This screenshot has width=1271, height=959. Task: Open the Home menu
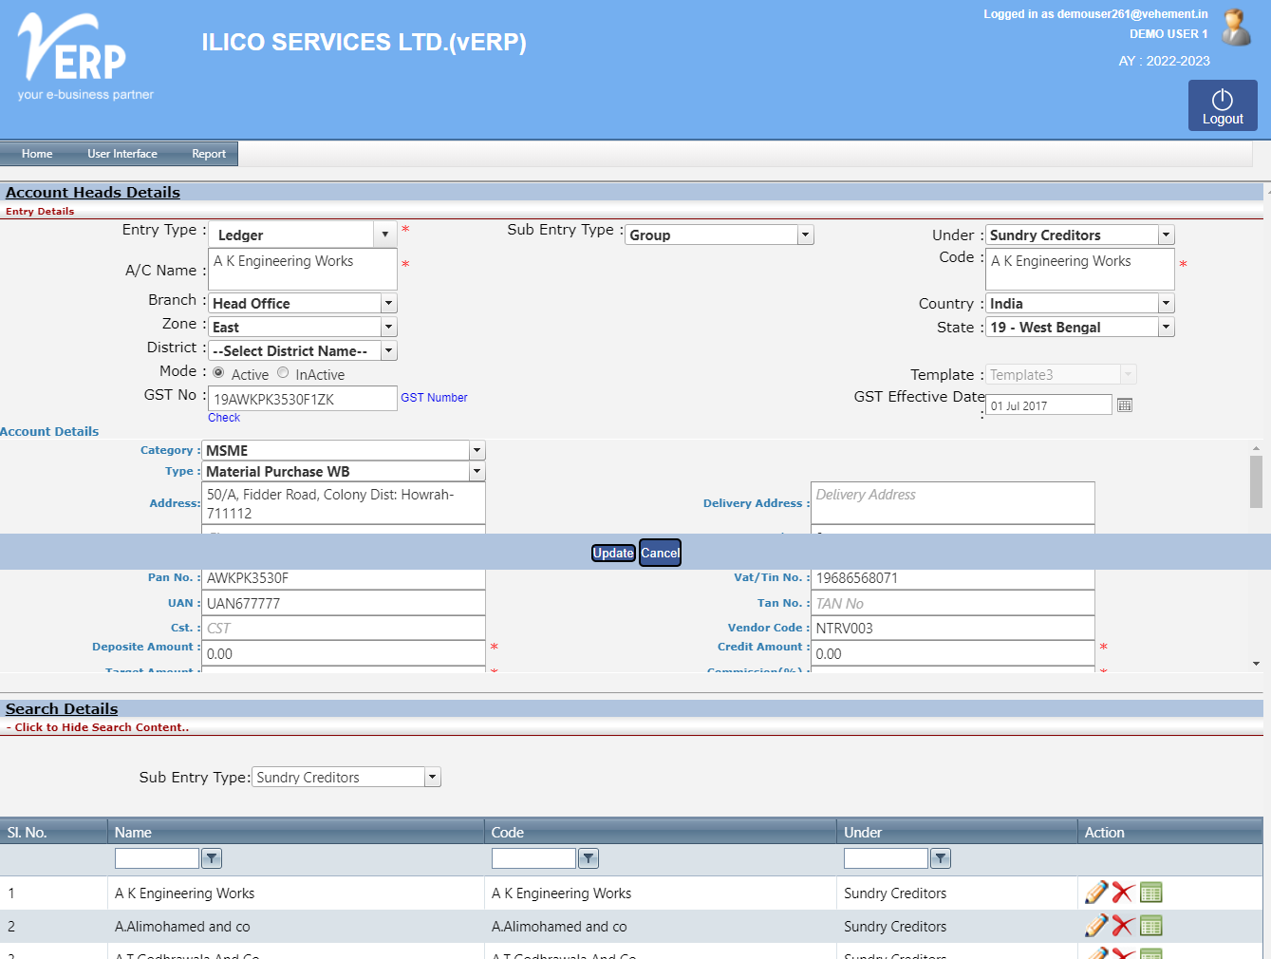point(37,154)
